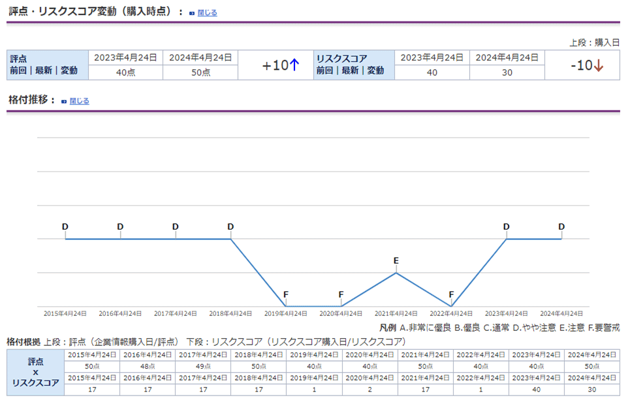Click 50点 under 2018年4月24日 in rating basis table
The width and height of the screenshot is (628, 404).
tap(259, 366)
